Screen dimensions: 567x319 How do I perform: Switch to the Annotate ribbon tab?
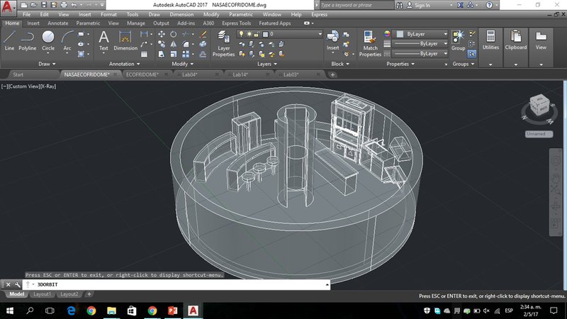tap(59, 23)
